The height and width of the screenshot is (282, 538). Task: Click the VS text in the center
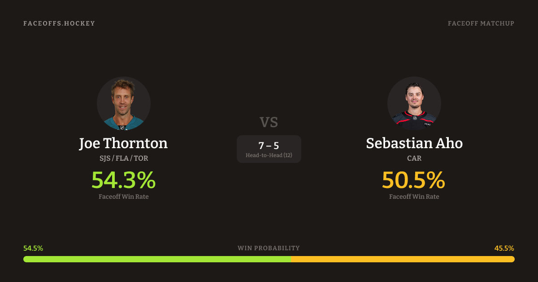[269, 122]
